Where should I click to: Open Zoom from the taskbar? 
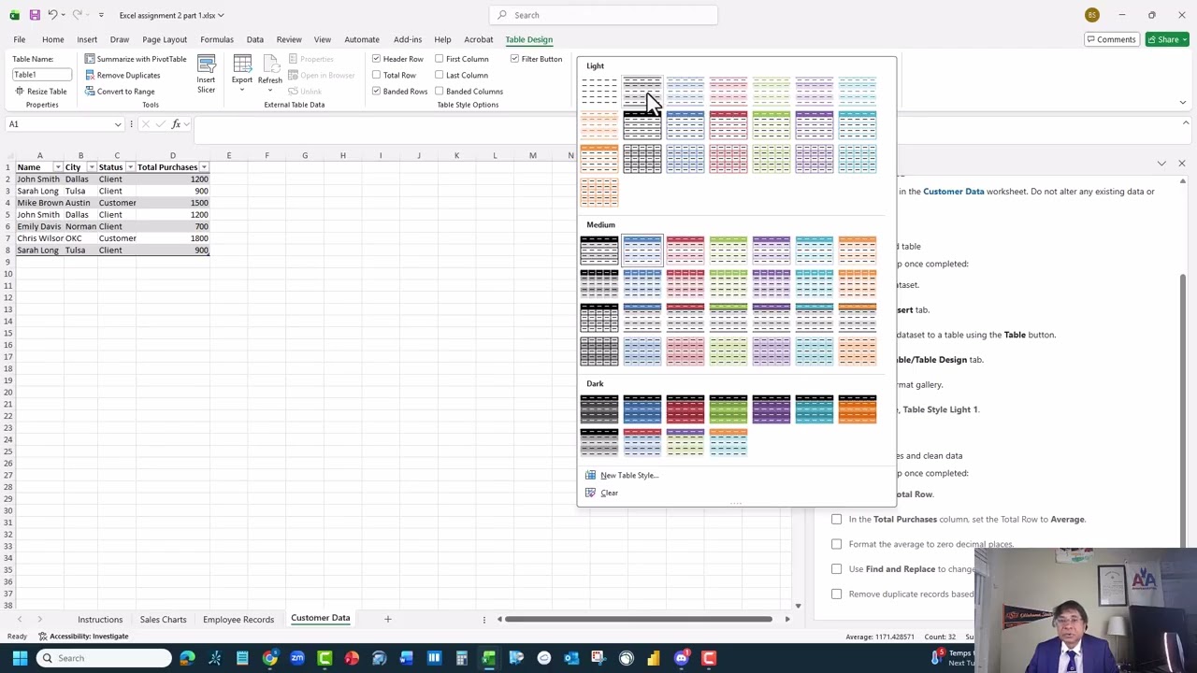(x=296, y=658)
